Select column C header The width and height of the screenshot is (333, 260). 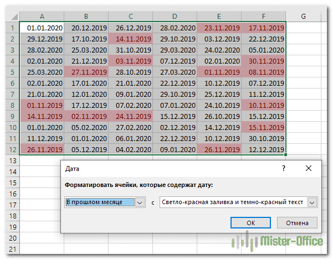tap(130, 17)
